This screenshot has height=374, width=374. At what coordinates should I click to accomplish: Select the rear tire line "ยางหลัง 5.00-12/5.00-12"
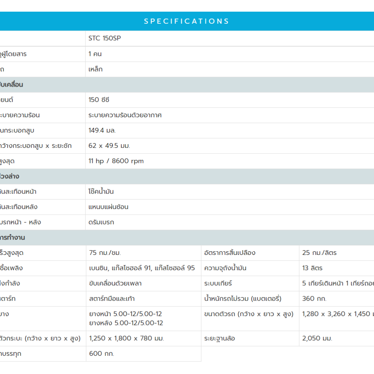click(x=126, y=323)
